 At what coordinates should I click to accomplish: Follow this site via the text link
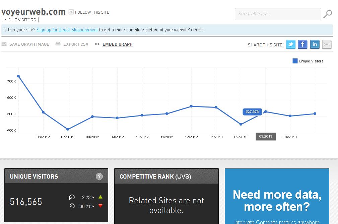coord(92,12)
